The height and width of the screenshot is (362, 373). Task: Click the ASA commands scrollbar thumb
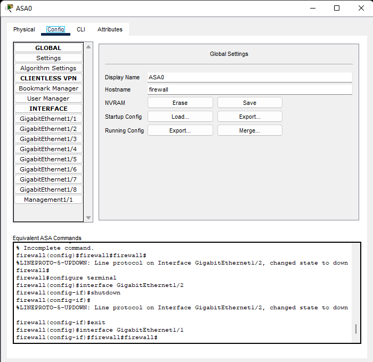click(356, 329)
